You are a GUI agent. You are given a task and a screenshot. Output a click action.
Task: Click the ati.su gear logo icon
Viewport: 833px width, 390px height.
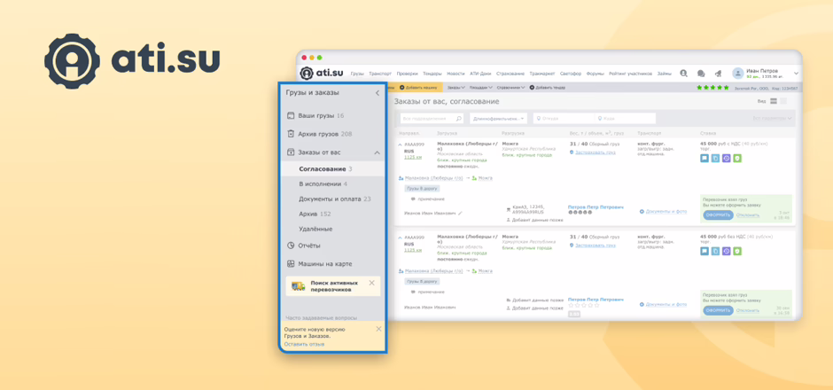click(72, 61)
